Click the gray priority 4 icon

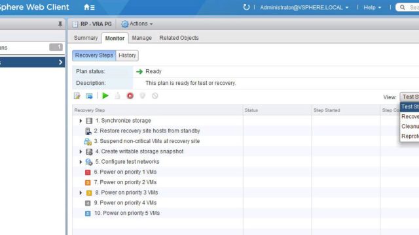click(88, 203)
